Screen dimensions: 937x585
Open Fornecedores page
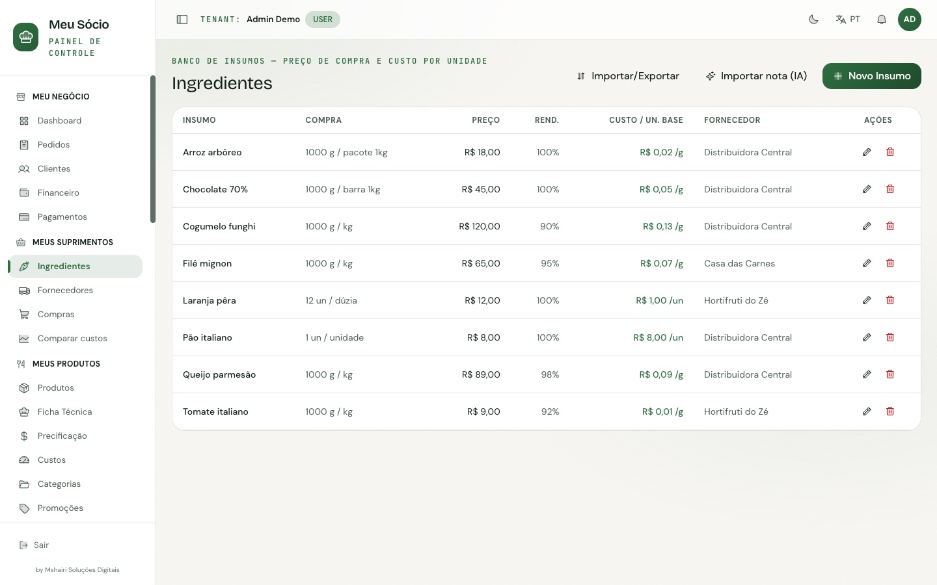point(75,291)
